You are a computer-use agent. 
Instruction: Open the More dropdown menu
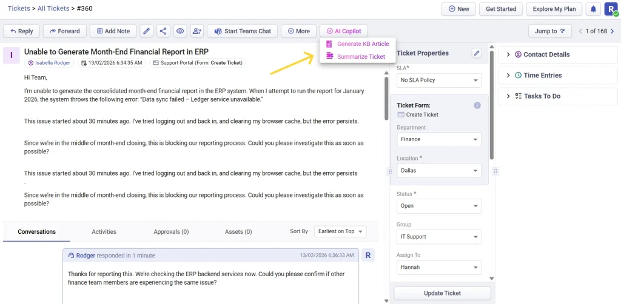pyautogui.click(x=298, y=31)
